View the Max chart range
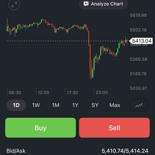 coord(115,105)
